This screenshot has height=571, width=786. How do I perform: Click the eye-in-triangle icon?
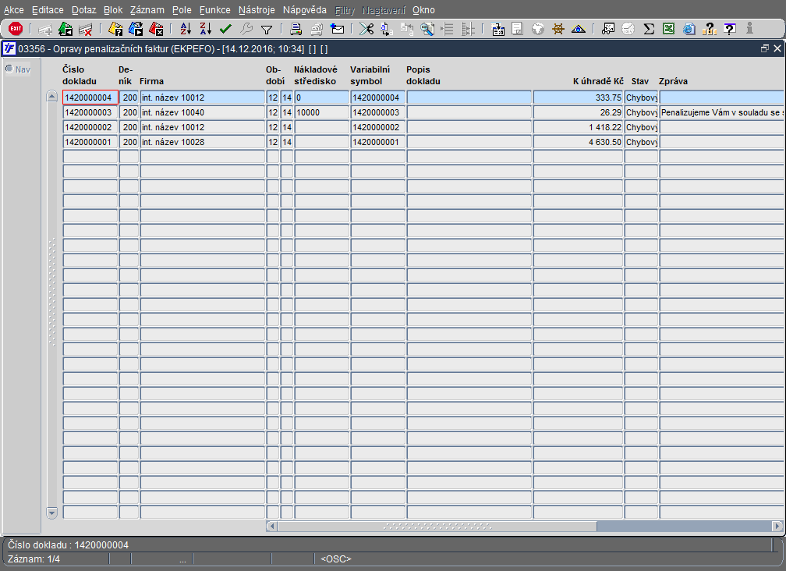pos(579,29)
